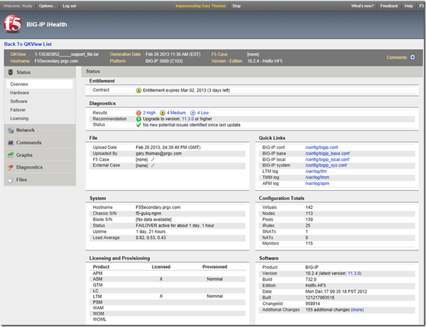
Task: Click the Files icon in sidebar
Action: point(10,180)
